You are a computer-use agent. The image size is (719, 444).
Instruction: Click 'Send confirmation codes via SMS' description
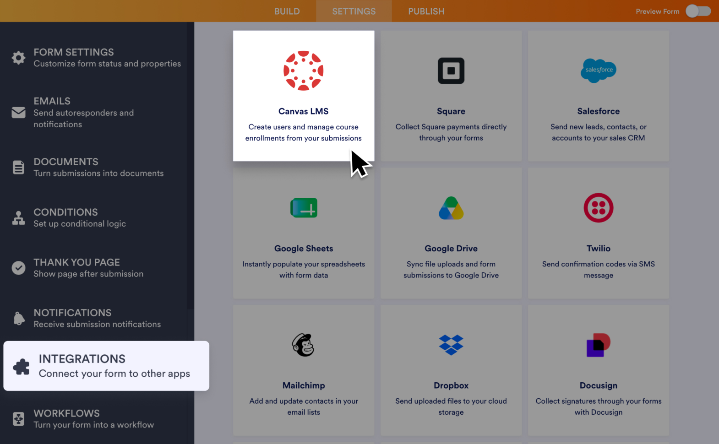point(598,270)
